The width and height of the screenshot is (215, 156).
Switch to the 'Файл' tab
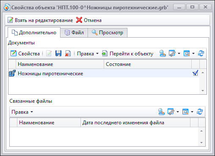pos(74,33)
